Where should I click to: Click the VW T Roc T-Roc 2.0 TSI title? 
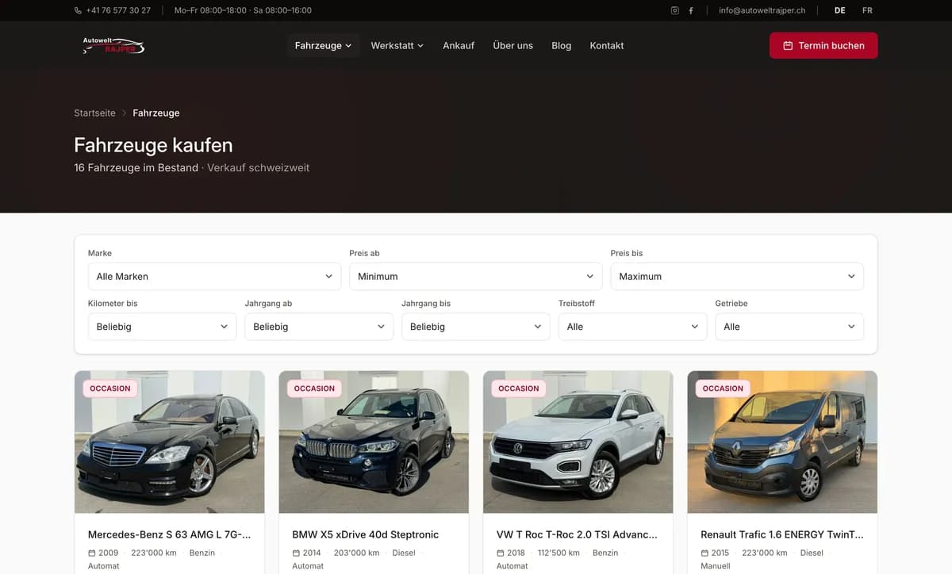coord(577,534)
